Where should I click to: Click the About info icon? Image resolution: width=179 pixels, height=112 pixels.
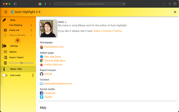(x=4, y=69)
